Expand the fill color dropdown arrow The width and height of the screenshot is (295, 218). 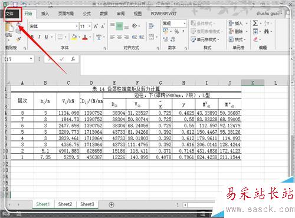point(79,37)
